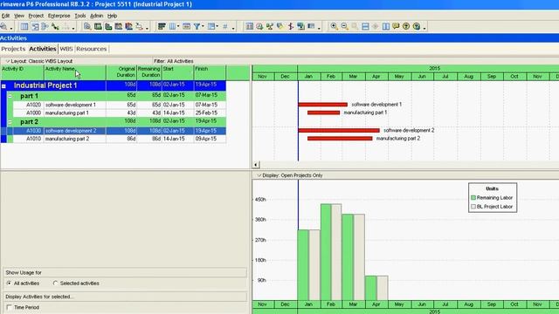This screenshot has height=314, width=559.
Task: Sort by the Original Duration column header
Action: (121, 72)
